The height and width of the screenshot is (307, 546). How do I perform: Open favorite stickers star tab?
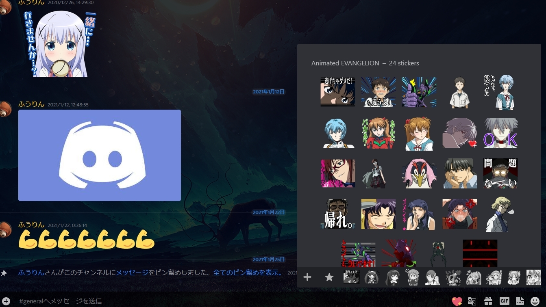(x=329, y=277)
